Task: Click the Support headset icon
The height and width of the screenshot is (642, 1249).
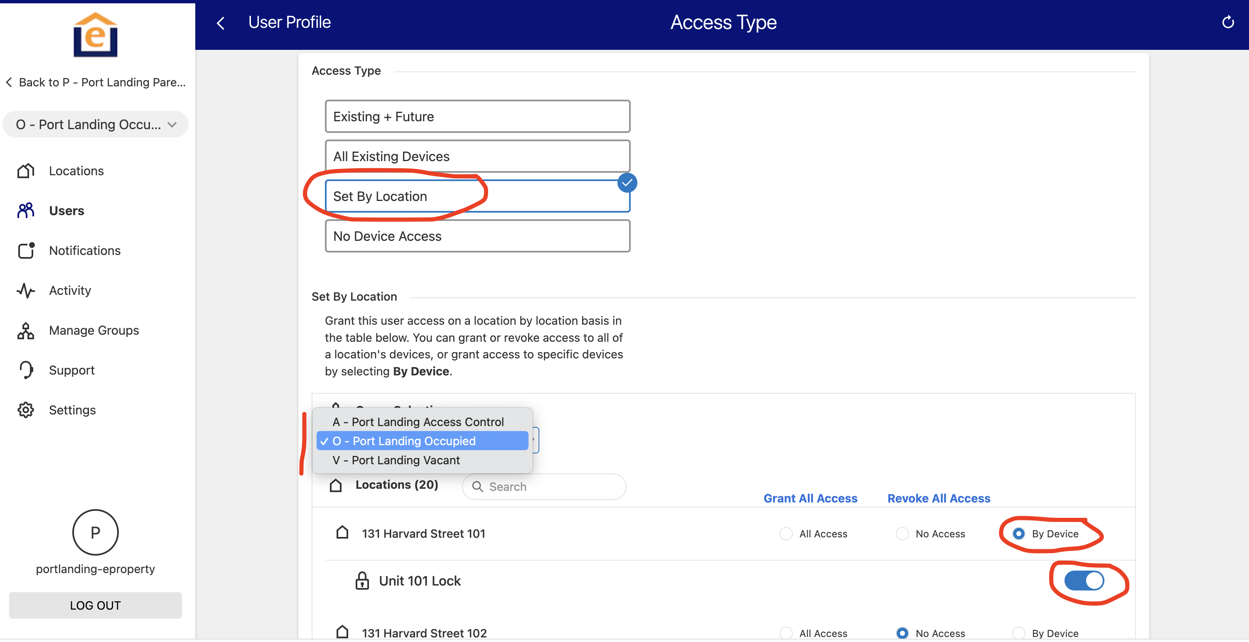Action: 26,370
